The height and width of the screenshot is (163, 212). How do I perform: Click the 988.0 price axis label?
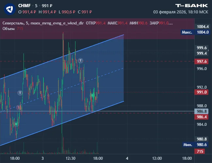coord(202,106)
